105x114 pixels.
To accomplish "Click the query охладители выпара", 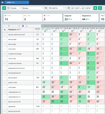I will 15,54.
